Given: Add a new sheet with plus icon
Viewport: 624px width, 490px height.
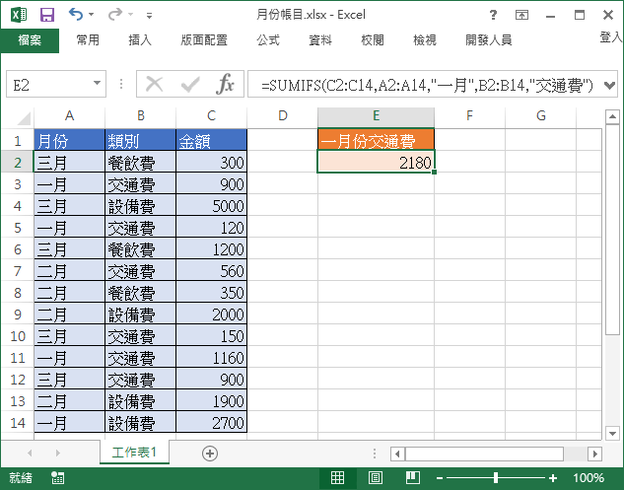Looking at the screenshot, I should (210, 454).
